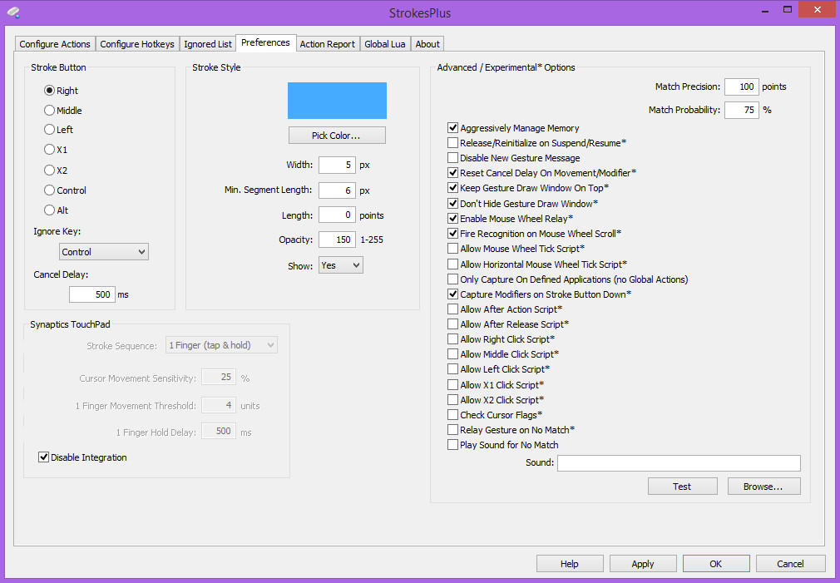
Task: Open the Ignore Key dropdown
Action: tap(103, 252)
